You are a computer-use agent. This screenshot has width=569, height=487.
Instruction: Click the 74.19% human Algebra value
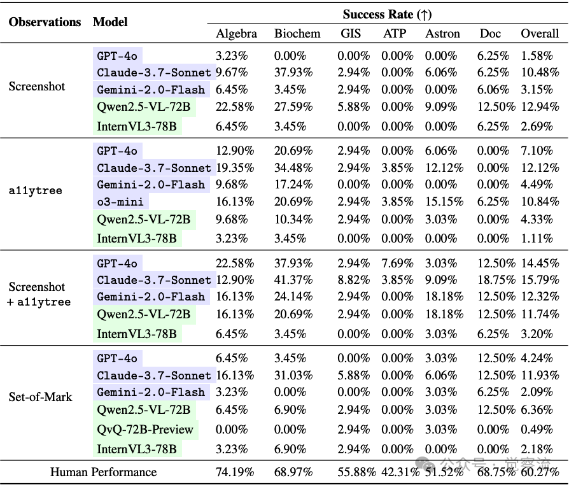(x=235, y=472)
